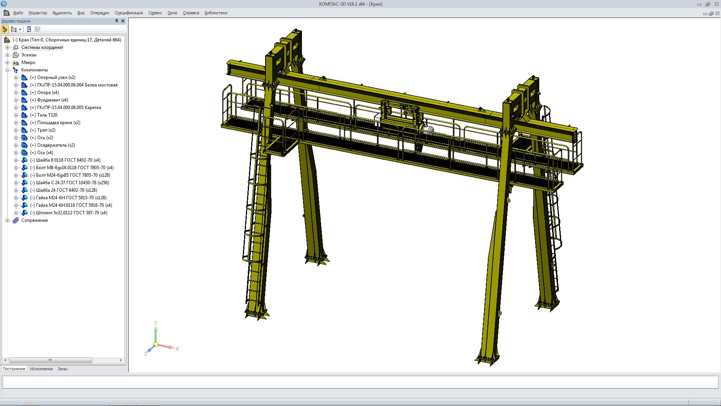Select the Макро folder icon
Screen dimensions: 721x406
[x=16, y=62]
